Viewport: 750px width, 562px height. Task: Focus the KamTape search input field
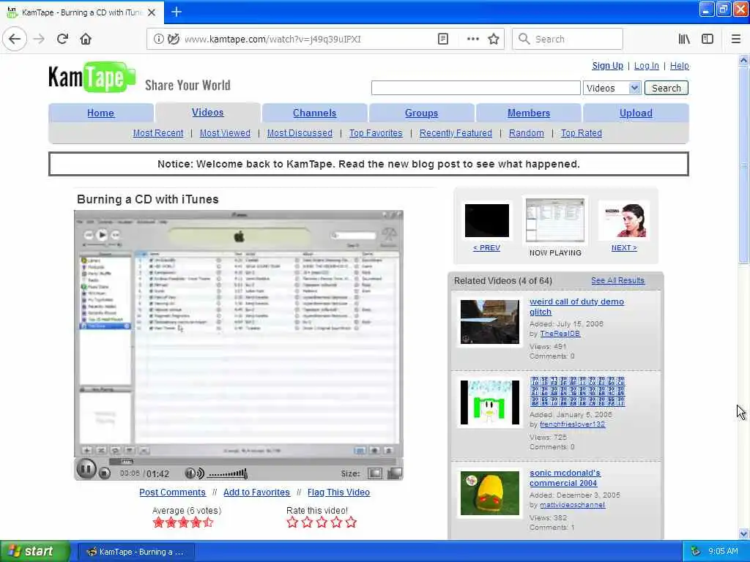476,88
